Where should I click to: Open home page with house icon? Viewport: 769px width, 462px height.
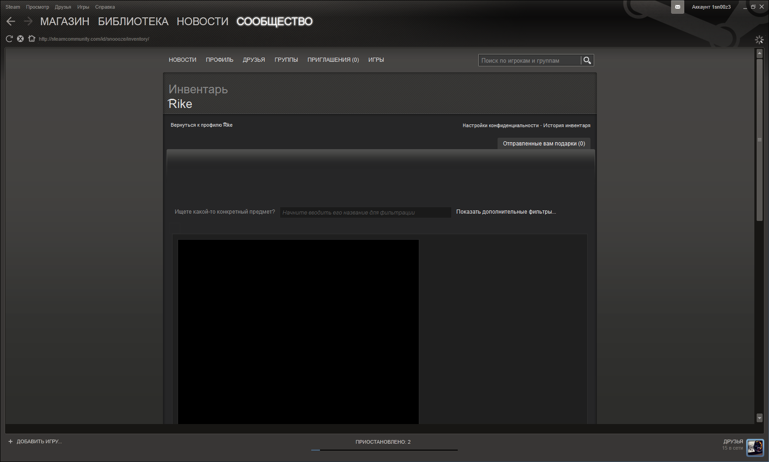[x=32, y=39]
